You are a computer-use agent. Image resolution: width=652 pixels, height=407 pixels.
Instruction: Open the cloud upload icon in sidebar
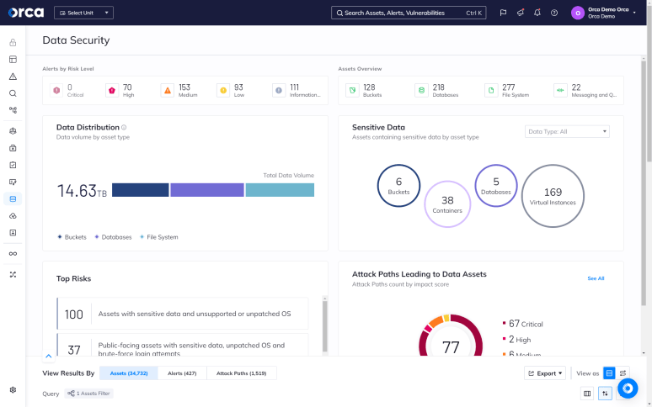click(13, 216)
